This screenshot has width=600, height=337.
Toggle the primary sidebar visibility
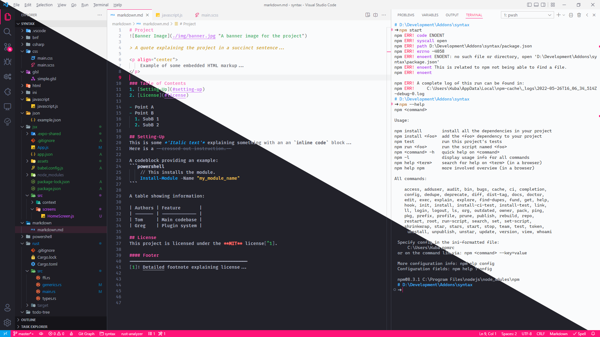point(529,5)
